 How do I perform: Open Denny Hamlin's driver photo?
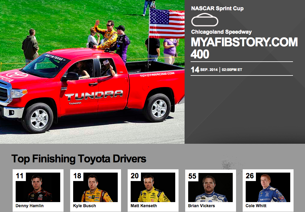coord(38,187)
